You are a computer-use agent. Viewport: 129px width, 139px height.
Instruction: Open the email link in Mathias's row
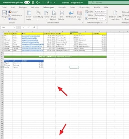[x=32, y=46]
